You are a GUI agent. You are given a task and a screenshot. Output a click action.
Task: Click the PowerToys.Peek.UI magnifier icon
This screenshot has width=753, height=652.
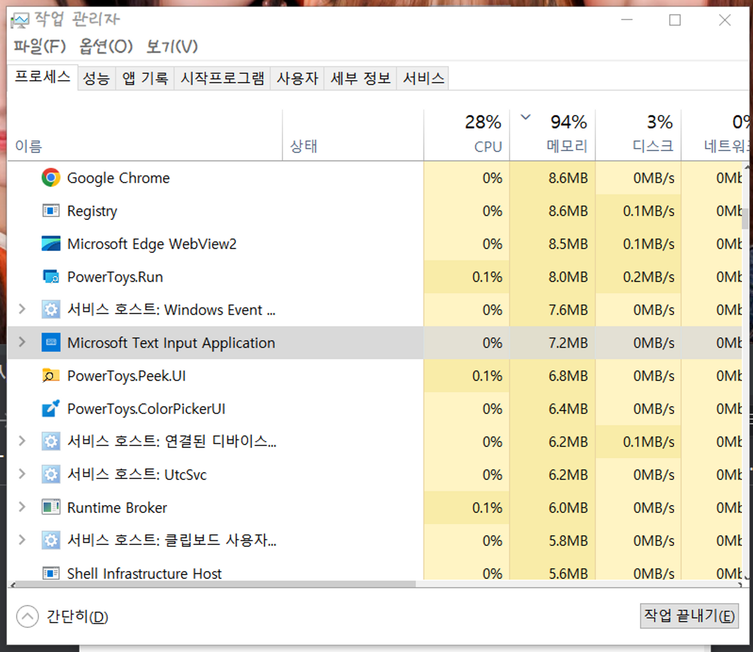point(50,375)
